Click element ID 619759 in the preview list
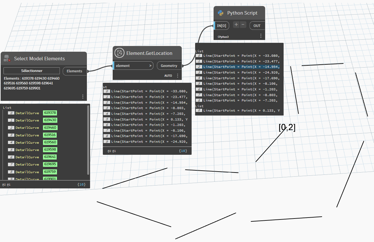 (x=50, y=172)
